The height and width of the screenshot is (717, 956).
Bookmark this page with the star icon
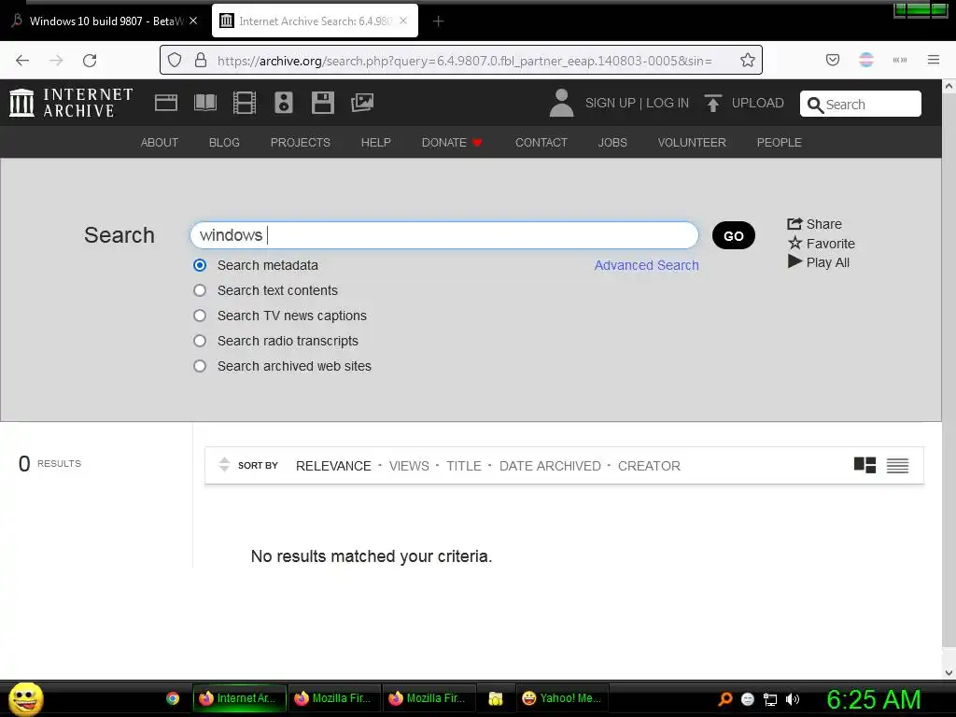coord(748,60)
